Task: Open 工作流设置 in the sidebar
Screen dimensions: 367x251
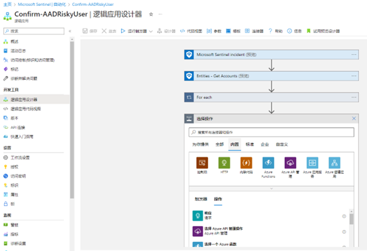Action: tap(17, 157)
